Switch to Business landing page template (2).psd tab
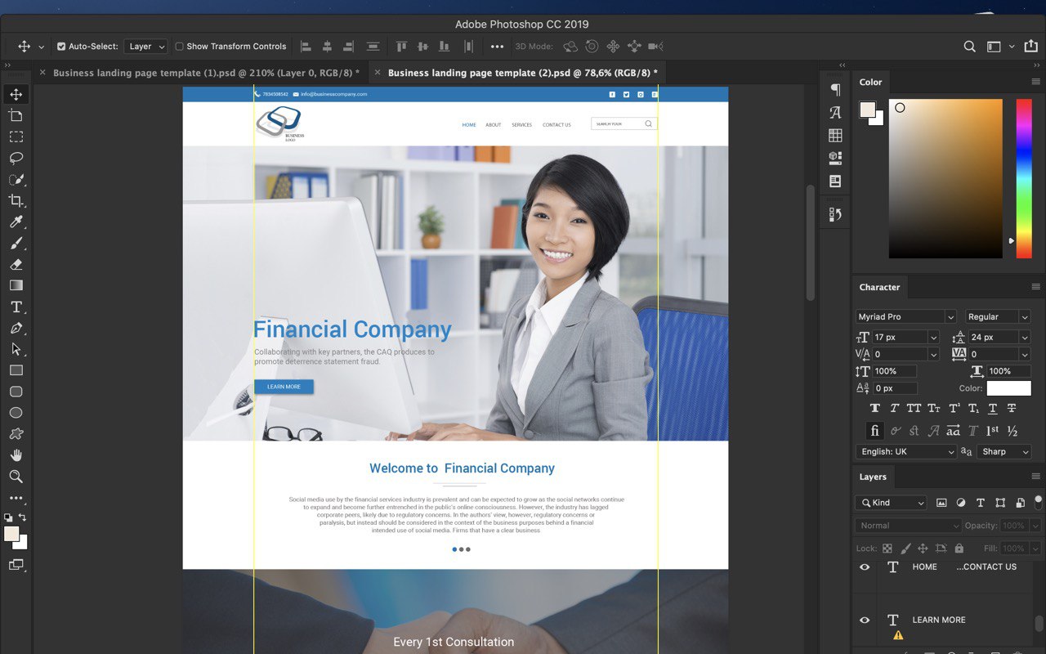 click(522, 73)
